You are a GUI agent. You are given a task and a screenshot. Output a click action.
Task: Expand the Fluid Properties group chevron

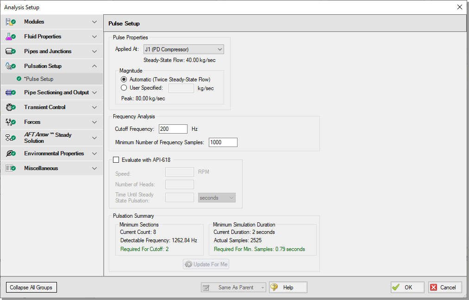pyautogui.click(x=94, y=37)
